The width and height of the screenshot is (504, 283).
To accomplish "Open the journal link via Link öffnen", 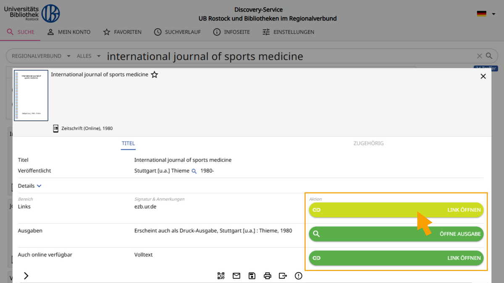I will pos(396,210).
